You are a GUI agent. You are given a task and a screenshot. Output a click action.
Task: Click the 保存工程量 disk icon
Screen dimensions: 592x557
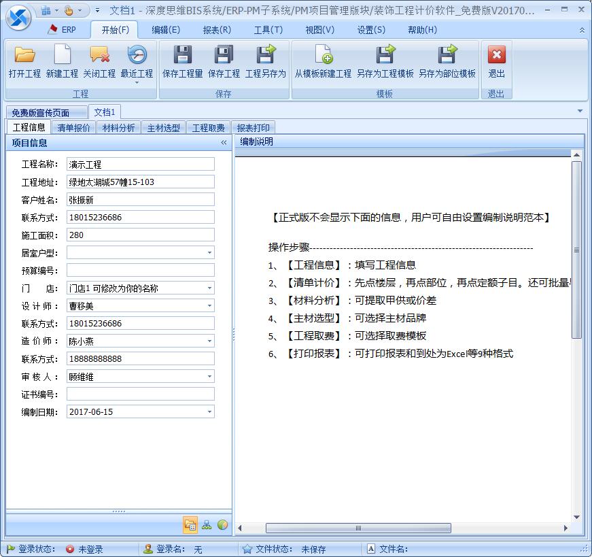pyautogui.click(x=182, y=56)
